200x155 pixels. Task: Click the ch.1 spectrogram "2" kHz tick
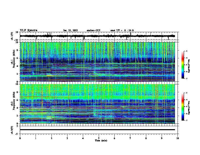coord(17,74)
